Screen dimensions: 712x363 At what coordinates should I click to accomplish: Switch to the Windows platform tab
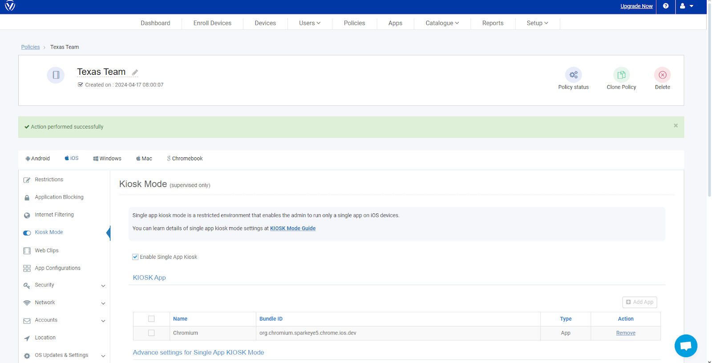pos(107,159)
